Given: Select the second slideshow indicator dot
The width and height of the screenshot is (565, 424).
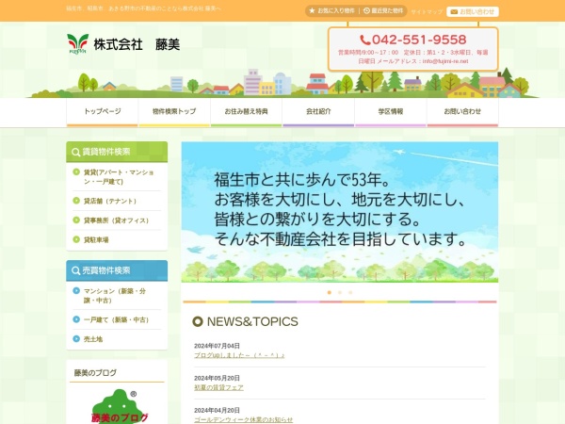Looking at the screenshot, I should (x=339, y=293).
